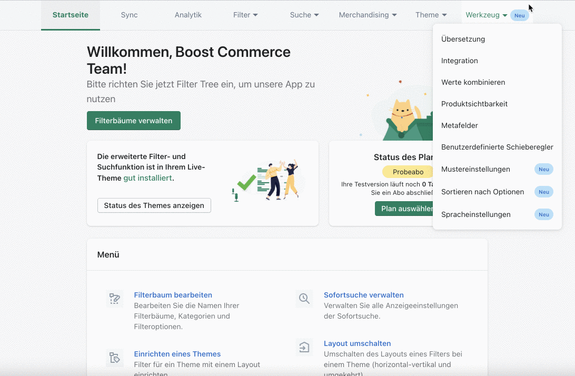This screenshot has width=575, height=376.
Task: Open the Filter dropdown in navigation
Action: point(245,15)
